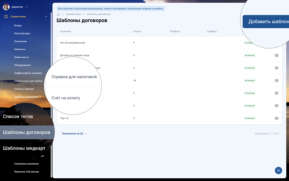Toggle eye icon in the Торг-12 row
289x181 pixels.
(x=276, y=118)
